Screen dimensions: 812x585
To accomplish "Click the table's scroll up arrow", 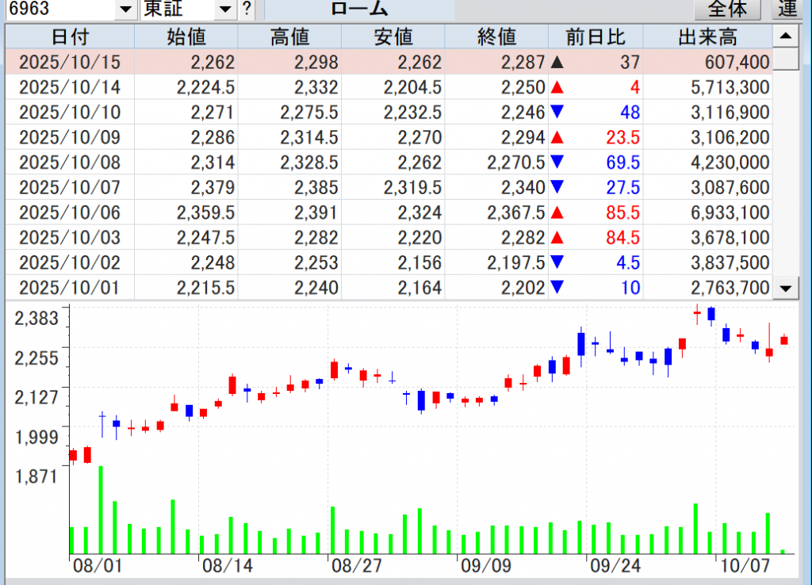I will pos(785,36).
